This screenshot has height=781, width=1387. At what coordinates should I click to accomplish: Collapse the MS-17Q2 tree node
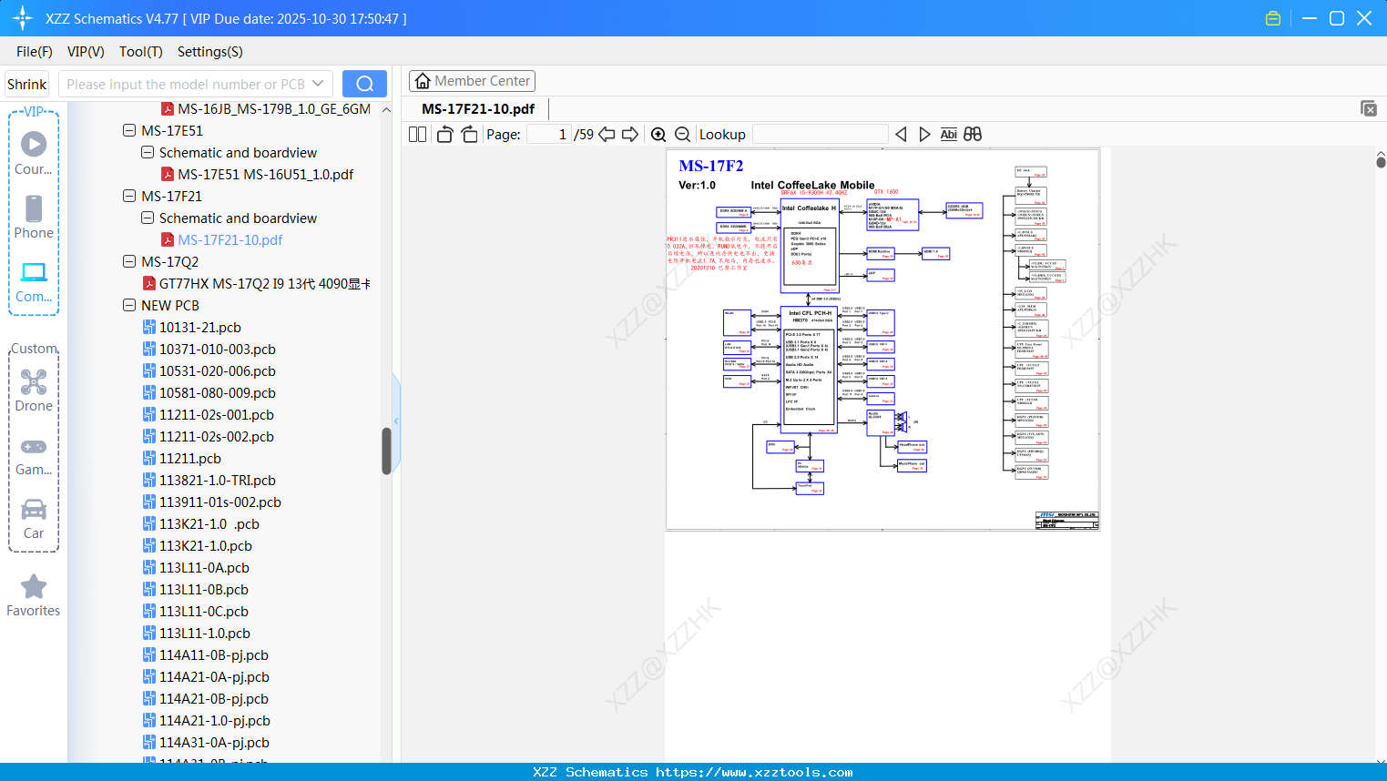coord(129,261)
